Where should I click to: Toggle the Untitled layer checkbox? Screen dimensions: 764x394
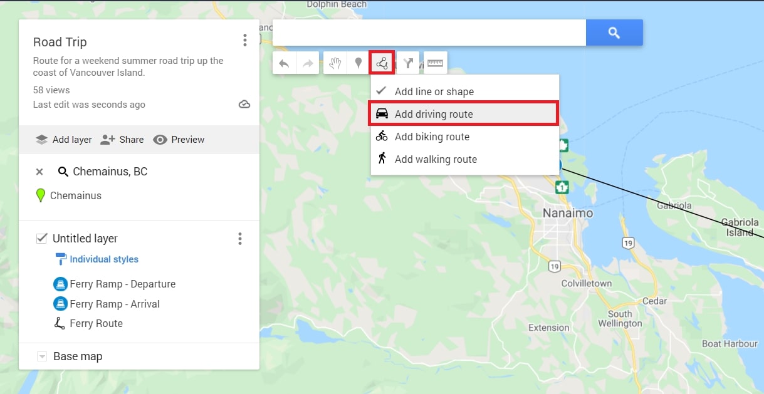(42, 238)
